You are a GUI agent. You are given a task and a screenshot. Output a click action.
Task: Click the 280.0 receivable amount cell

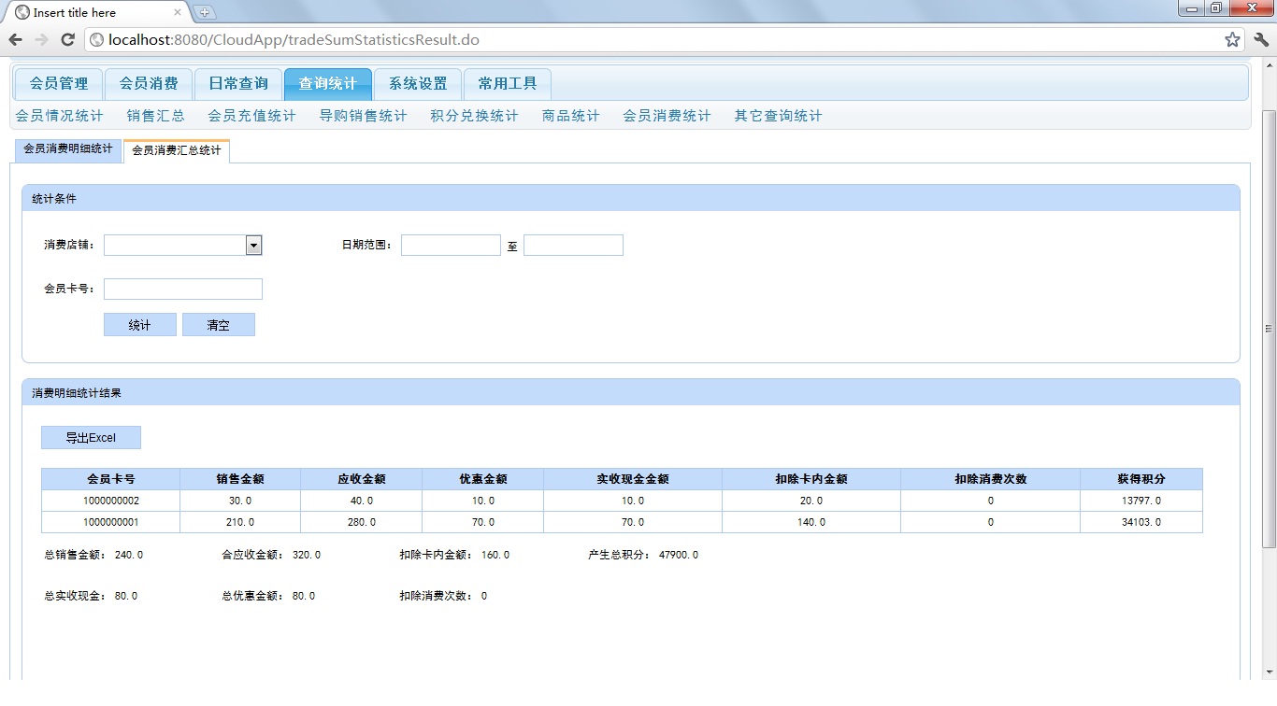click(362, 522)
